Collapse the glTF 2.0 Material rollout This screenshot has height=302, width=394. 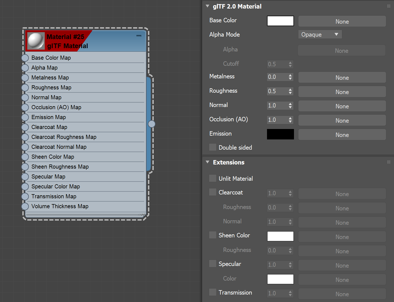207,6
